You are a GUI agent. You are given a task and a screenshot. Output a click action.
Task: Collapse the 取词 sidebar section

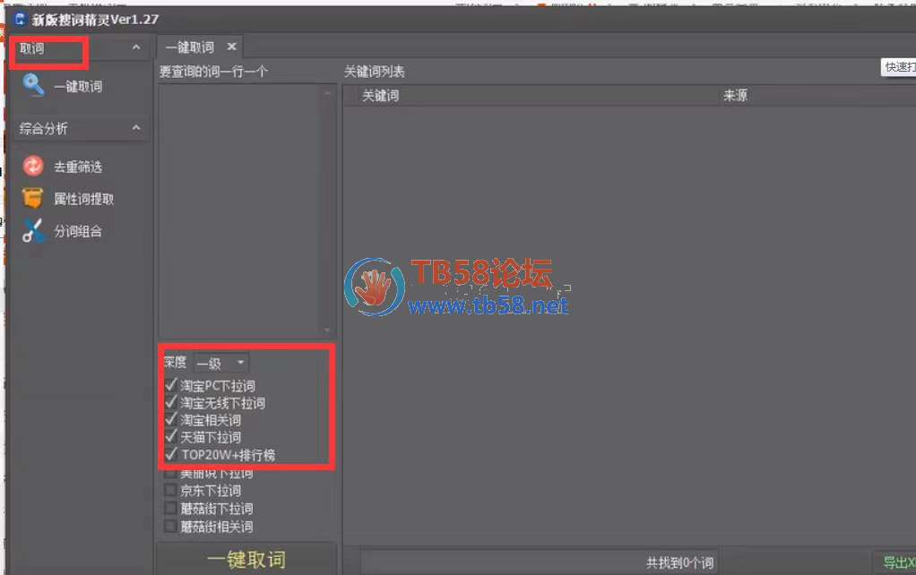pos(135,48)
